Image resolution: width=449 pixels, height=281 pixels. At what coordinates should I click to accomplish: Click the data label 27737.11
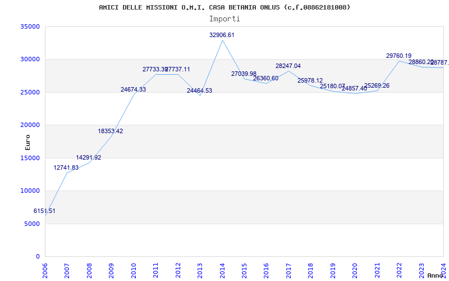[177, 69]
